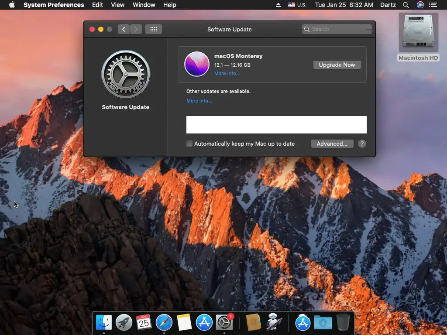The height and width of the screenshot is (335, 447).
Task: Focus the Search field in Software Update
Action: pos(337,29)
